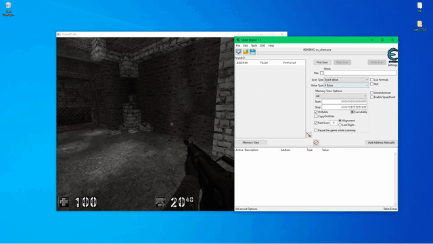Click the save cheat table floppy icon
This screenshot has width=433, height=244.
(x=252, y=52)
